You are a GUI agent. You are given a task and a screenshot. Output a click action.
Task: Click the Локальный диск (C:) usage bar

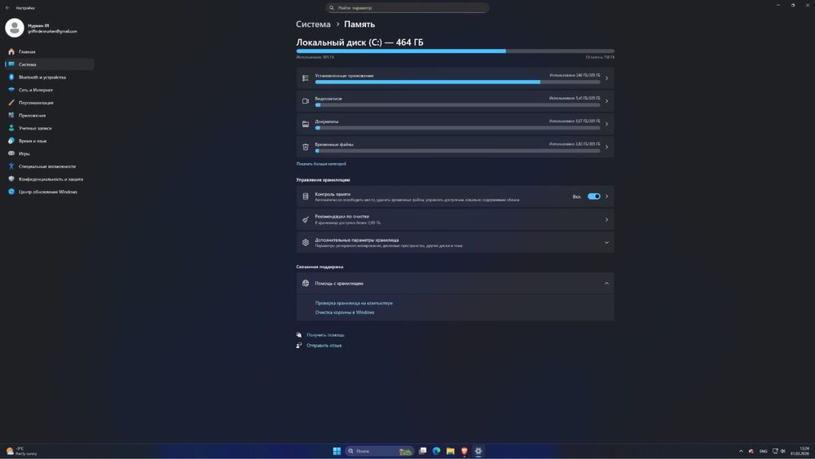point(456,51)
